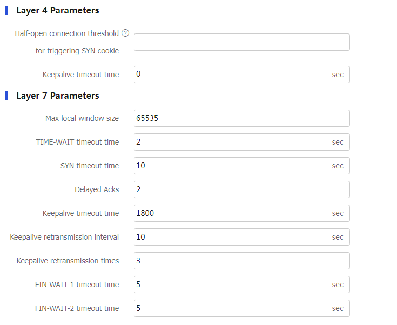Click the sec unit in FIN-WAIT-2 field
Screen dimensions: 397x325
(x=338, y=308)
